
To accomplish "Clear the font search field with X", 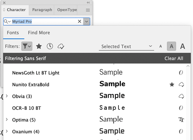I will coord(80,21).
